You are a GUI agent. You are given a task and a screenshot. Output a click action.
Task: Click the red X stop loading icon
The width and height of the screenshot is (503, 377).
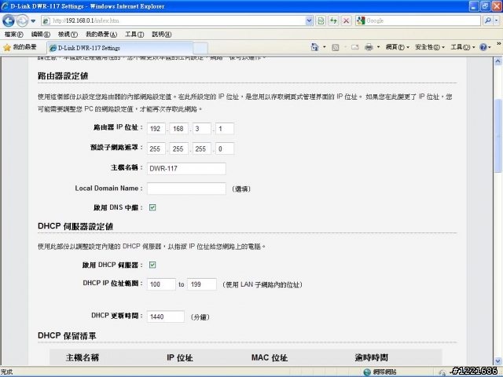click(x=347, y=21)
